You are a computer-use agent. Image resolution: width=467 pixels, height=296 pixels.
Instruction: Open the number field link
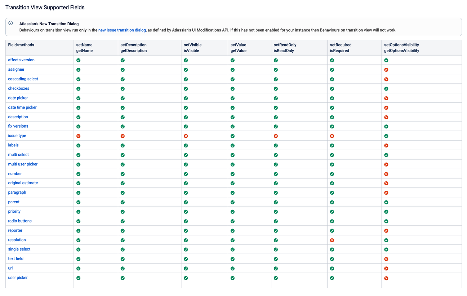[x=15, y=173]
